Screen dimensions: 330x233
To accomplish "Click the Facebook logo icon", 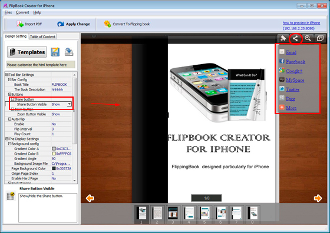I will point(282,61).
